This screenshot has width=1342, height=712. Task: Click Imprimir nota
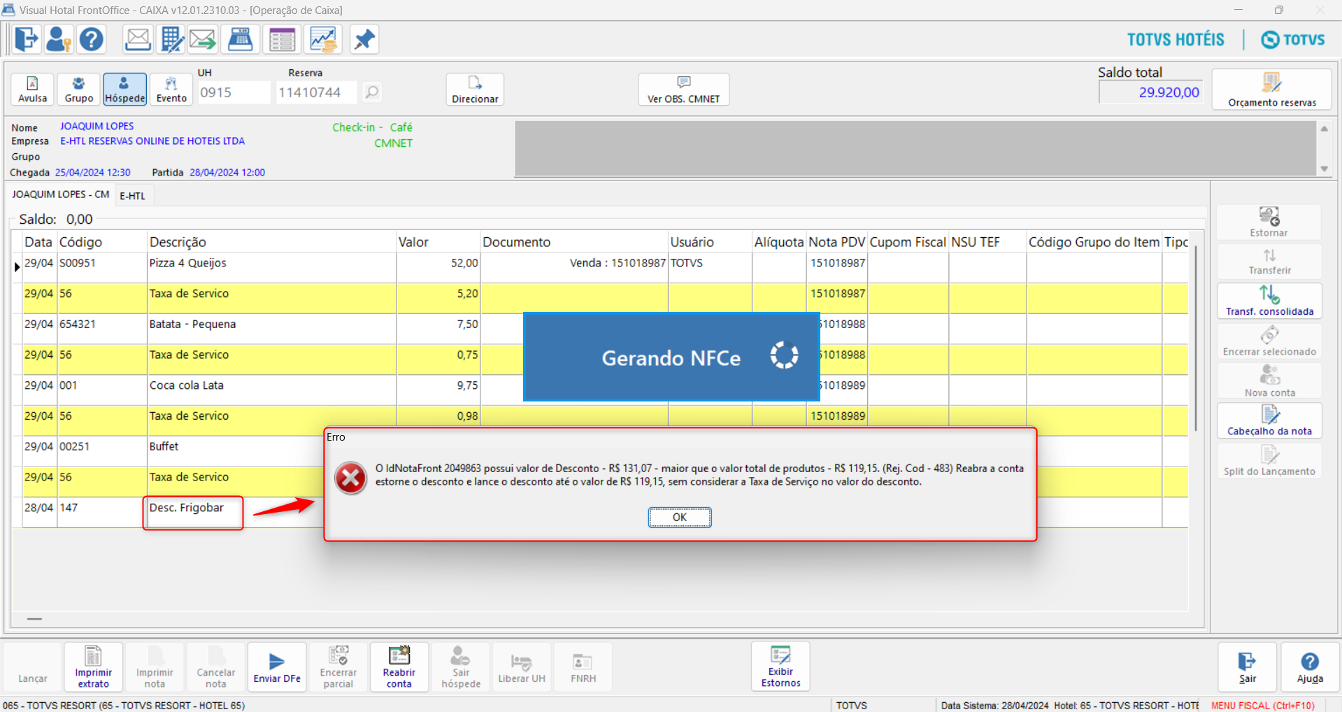click(155, 667)
